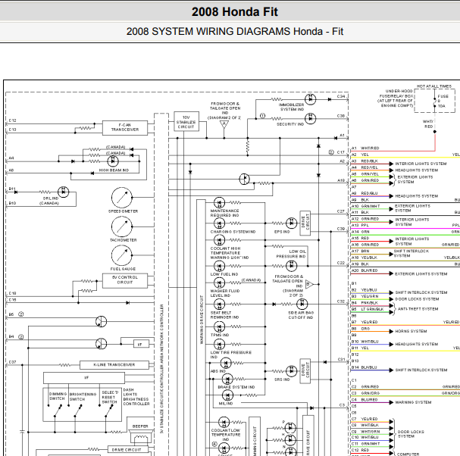Image resolution: width=460 pixels, height=456 pixels.
Task: Click the 'A17 BRN' wire label
Action: click(361, 251)
